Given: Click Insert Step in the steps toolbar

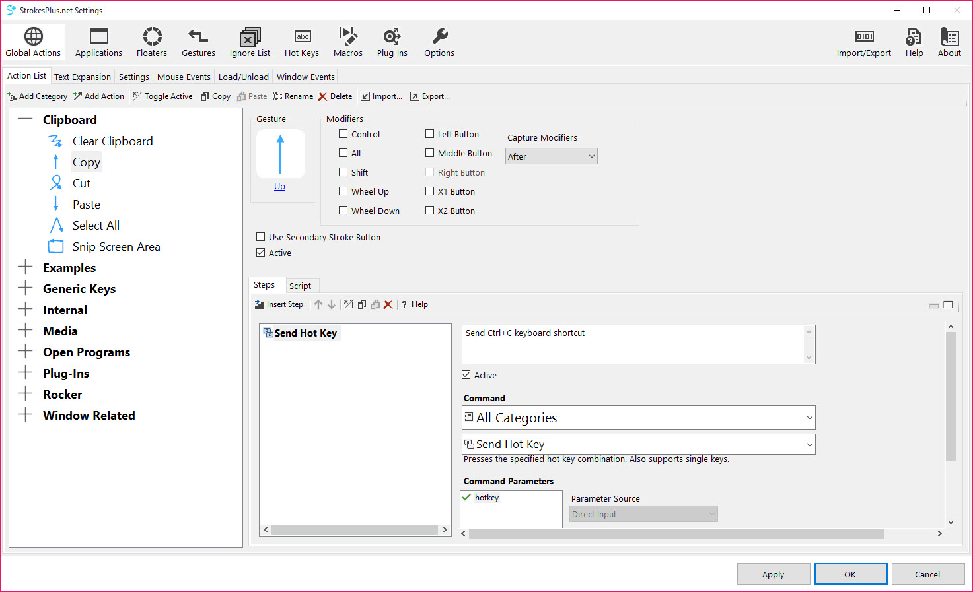Looking at the screenshot, I should tap(279, 304).
